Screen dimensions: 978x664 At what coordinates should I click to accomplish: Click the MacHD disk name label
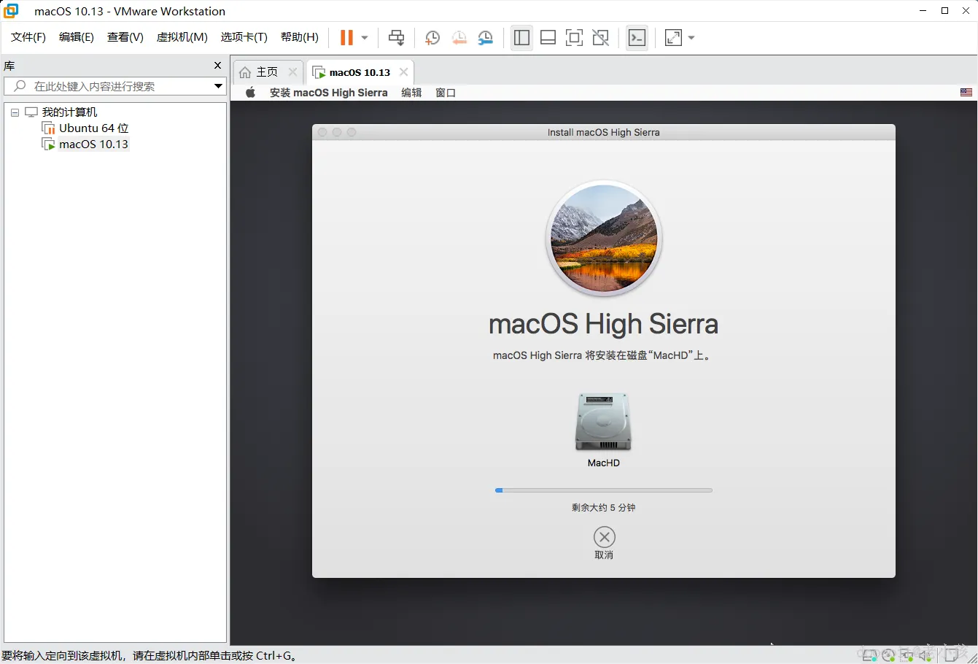click(604, 463)
